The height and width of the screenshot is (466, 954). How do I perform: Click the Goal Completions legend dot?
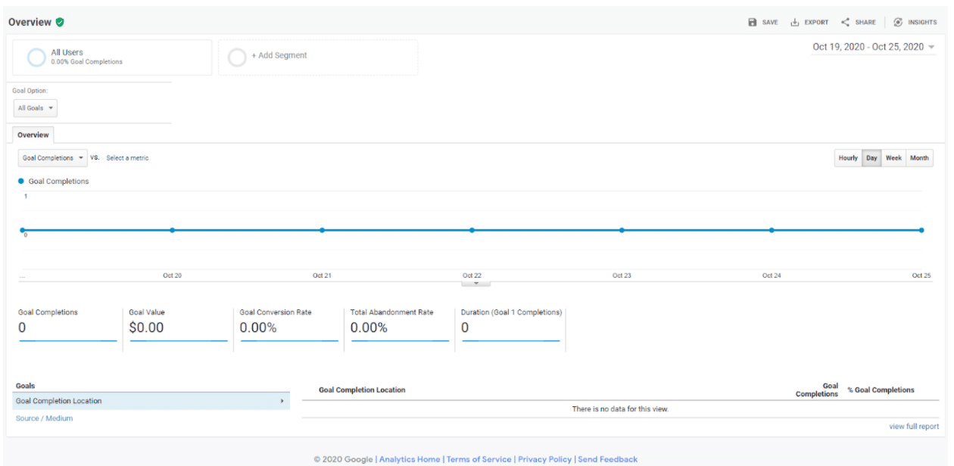click(21, 182)
